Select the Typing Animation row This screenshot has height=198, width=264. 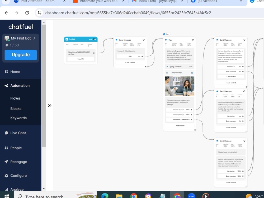tap(180, 67)
